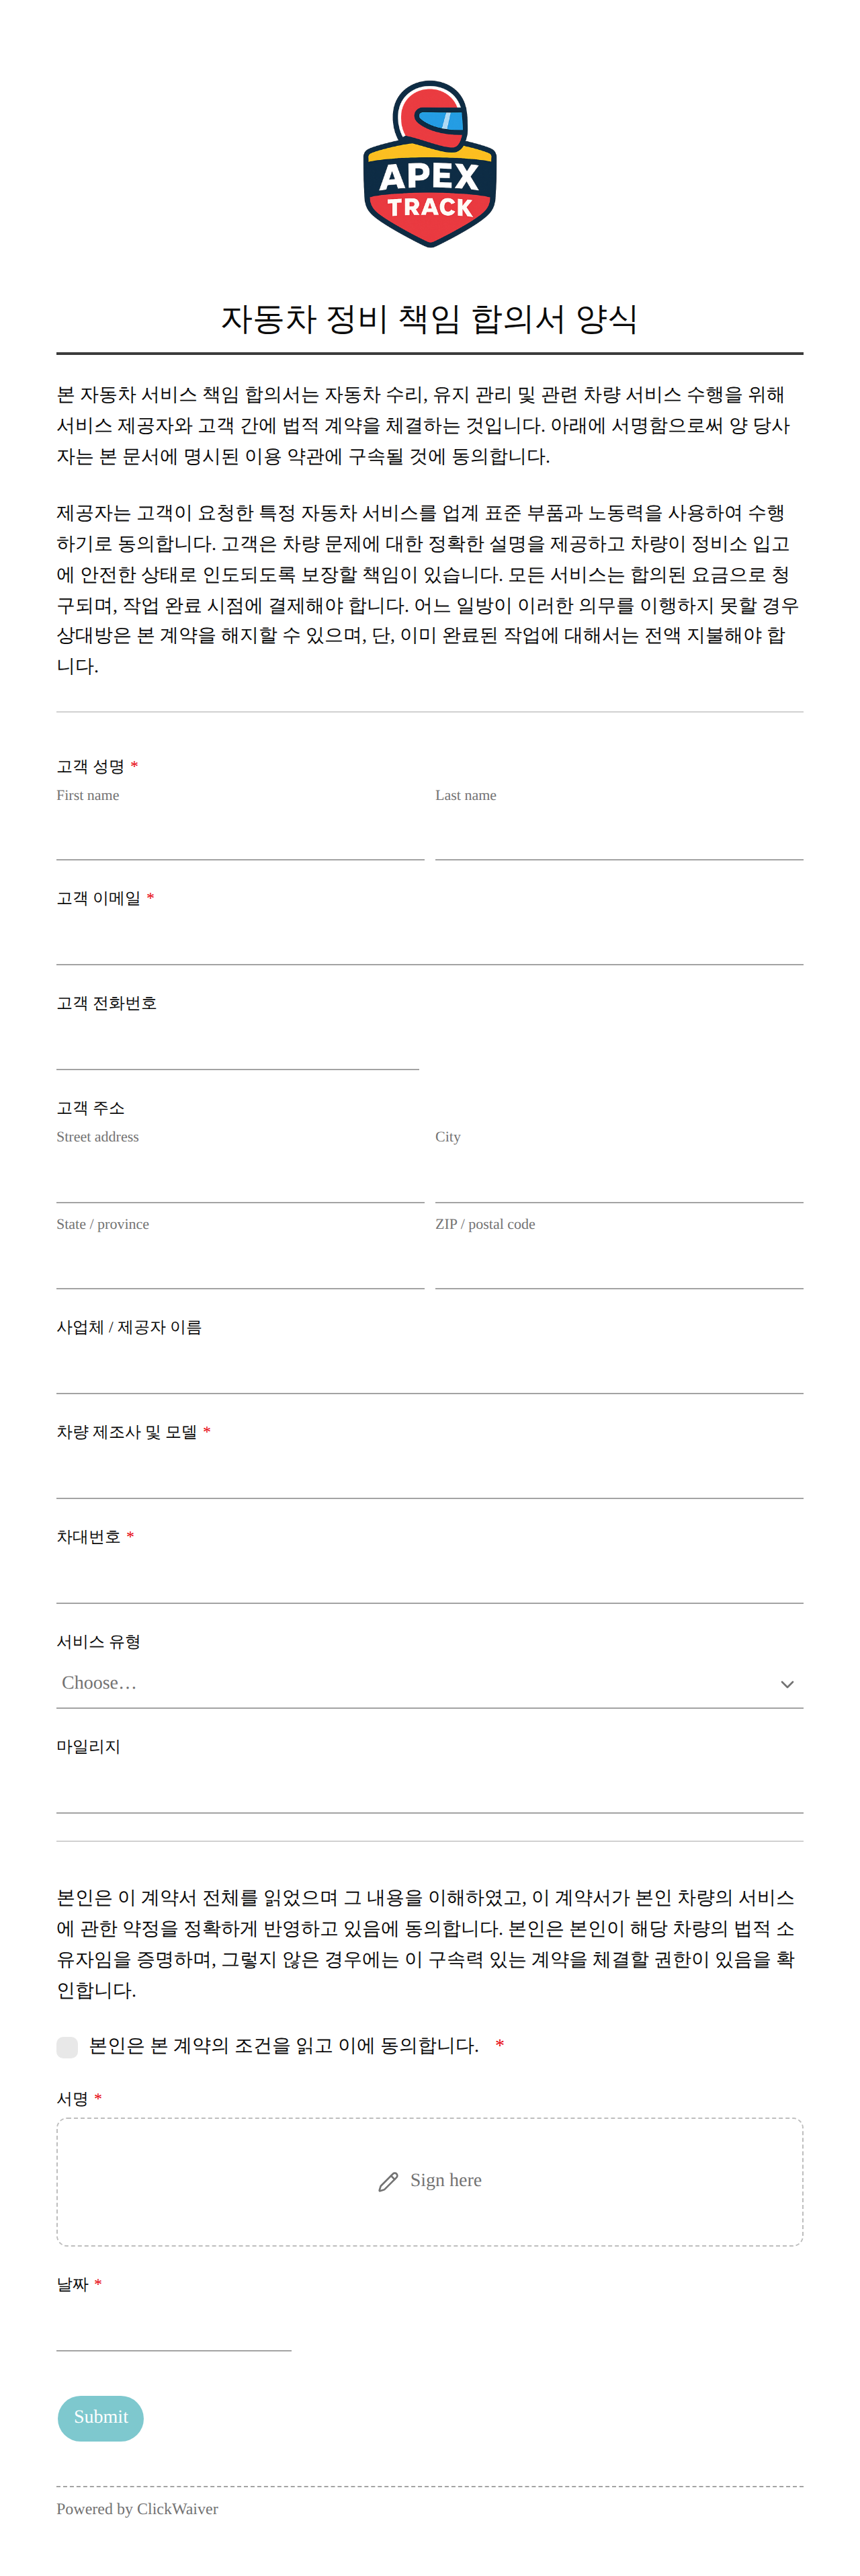Click the 마일리지 input field
The height and width of the screenshot is (2576, 860).
click(x=430, y=1789)
